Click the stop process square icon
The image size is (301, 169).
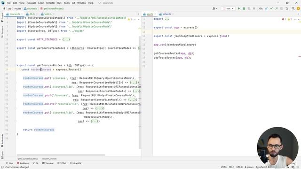pyautogui.click(x=254, y=8)
